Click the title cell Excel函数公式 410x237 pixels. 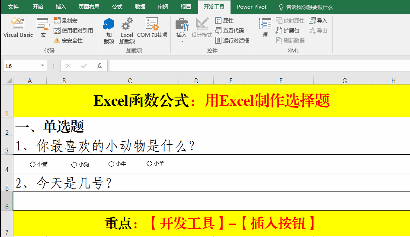211,101
